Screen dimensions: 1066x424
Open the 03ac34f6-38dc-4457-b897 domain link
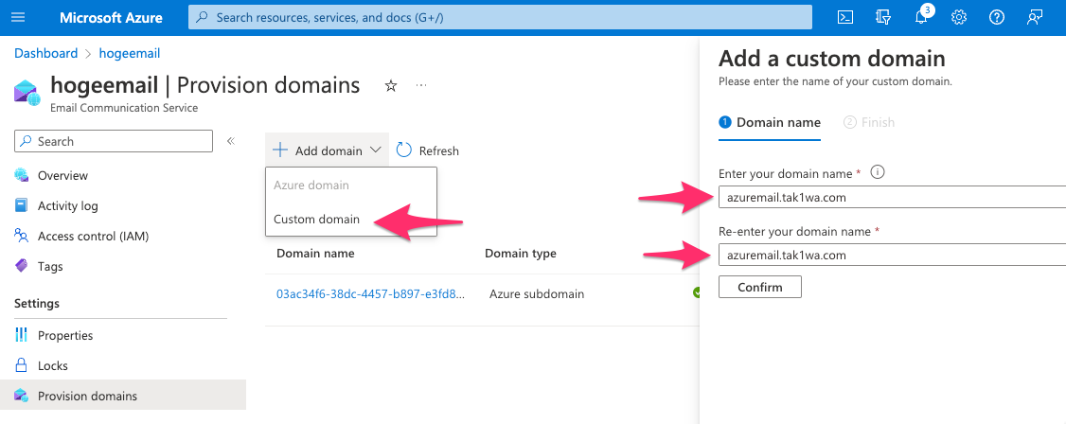coord(370,294)
